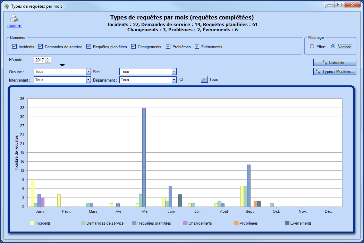The height and width of the screenshot is (243, 364).
Task: Open the CI search with the magnifier icon
Action: point(204,79)
